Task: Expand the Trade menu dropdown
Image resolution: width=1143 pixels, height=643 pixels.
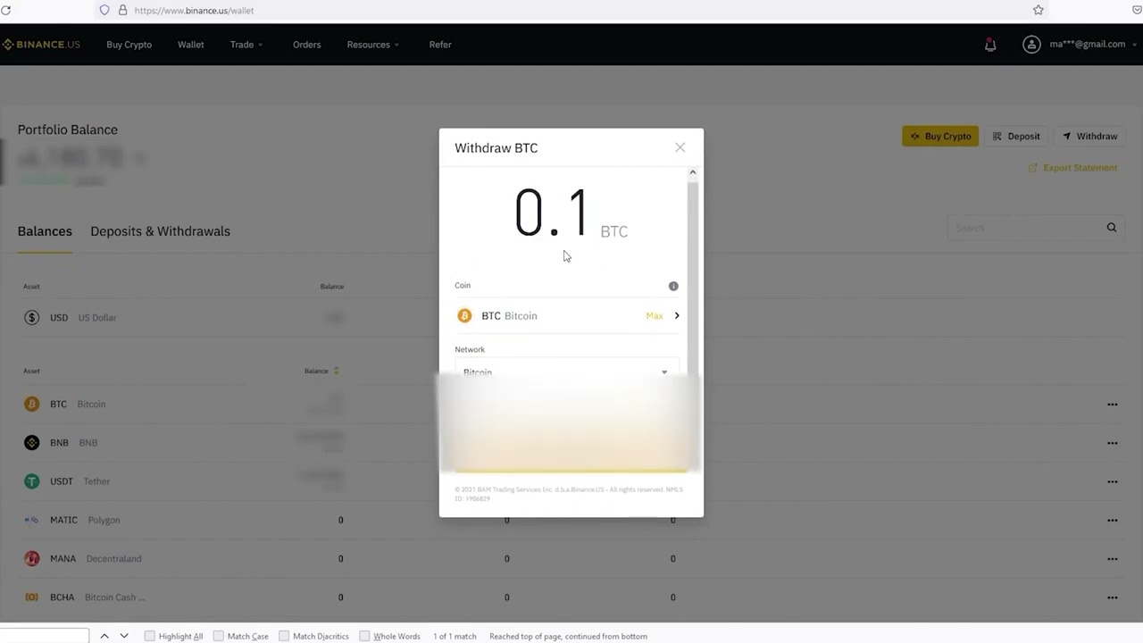Action: pos(246,45)
